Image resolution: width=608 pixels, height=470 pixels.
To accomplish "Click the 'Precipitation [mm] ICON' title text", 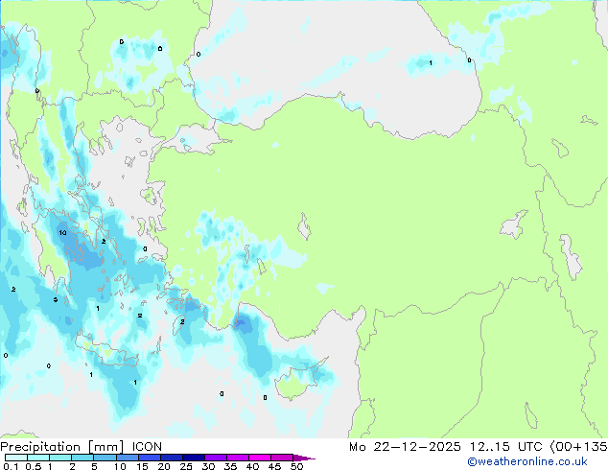I will (x=82, y=447).
